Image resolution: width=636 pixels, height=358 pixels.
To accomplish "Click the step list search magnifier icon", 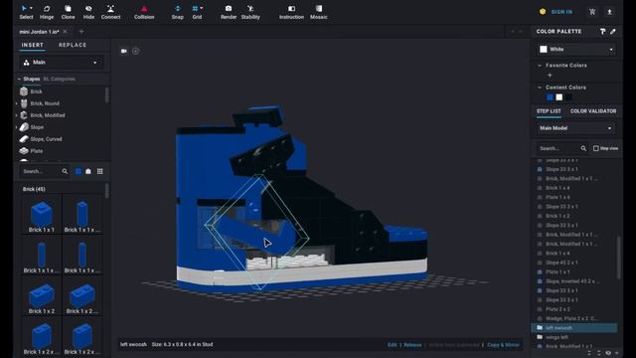I will (x=583, y=148).
